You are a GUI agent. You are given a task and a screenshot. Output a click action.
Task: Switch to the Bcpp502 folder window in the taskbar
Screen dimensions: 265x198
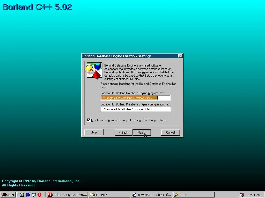[109, 195]
